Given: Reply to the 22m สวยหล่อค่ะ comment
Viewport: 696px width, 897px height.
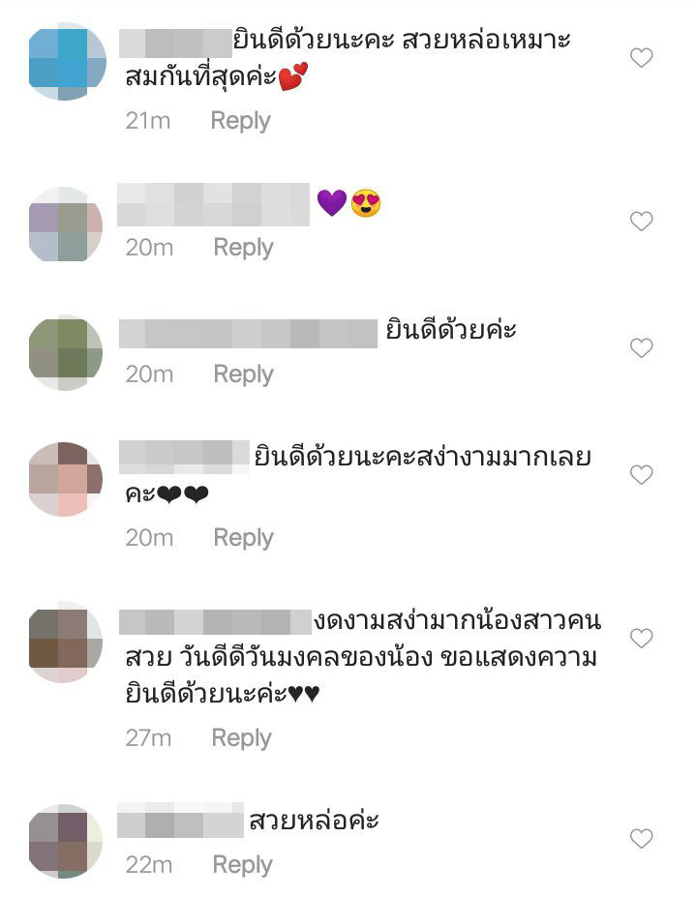Looking at the screenshot, I should 243,865.
